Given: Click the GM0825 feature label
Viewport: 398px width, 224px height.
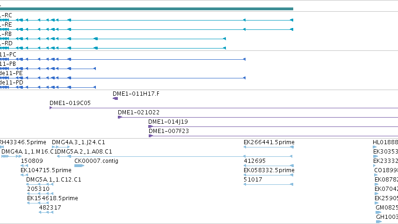Looking at the screenshot, I should pyautogui.click(x=387, y=208).
